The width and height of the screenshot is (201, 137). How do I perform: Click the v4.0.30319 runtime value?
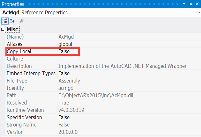pos(71,110)
